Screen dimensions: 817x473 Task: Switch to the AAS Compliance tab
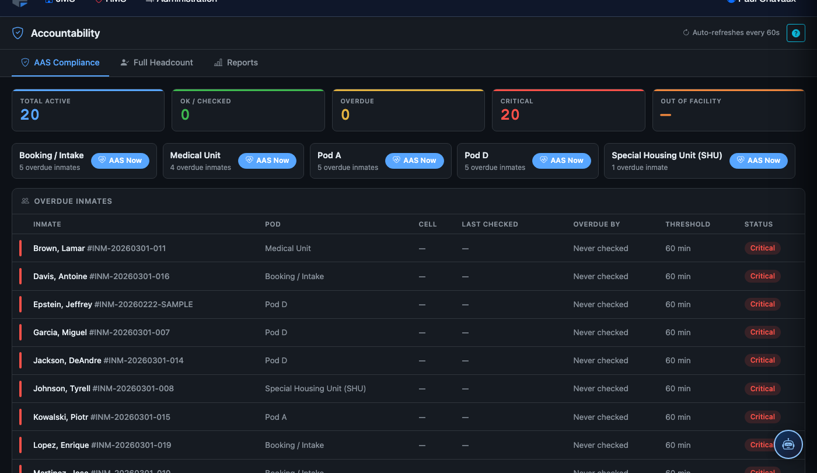coord(60,62)
